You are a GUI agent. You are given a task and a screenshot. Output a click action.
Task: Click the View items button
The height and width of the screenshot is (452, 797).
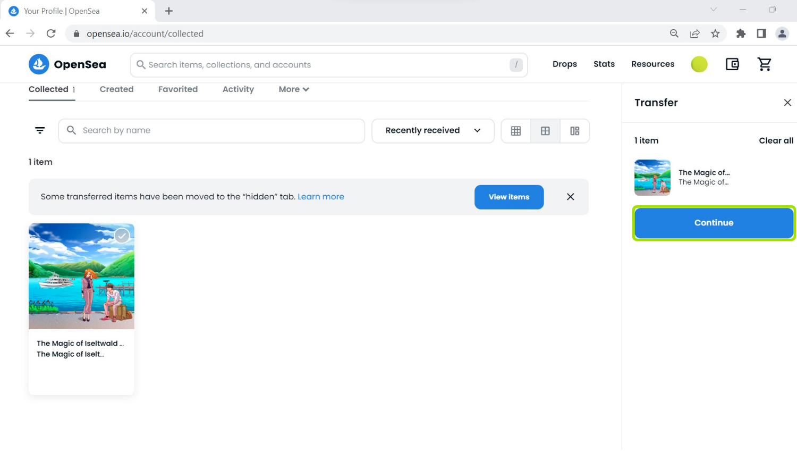tap(509, 197)
